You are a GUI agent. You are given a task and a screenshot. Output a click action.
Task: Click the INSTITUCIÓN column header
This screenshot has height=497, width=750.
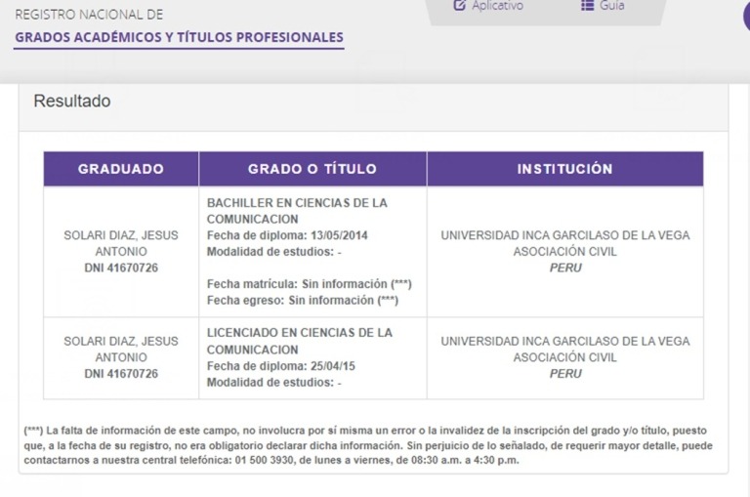pyautogui.click(x=564, y=169)
